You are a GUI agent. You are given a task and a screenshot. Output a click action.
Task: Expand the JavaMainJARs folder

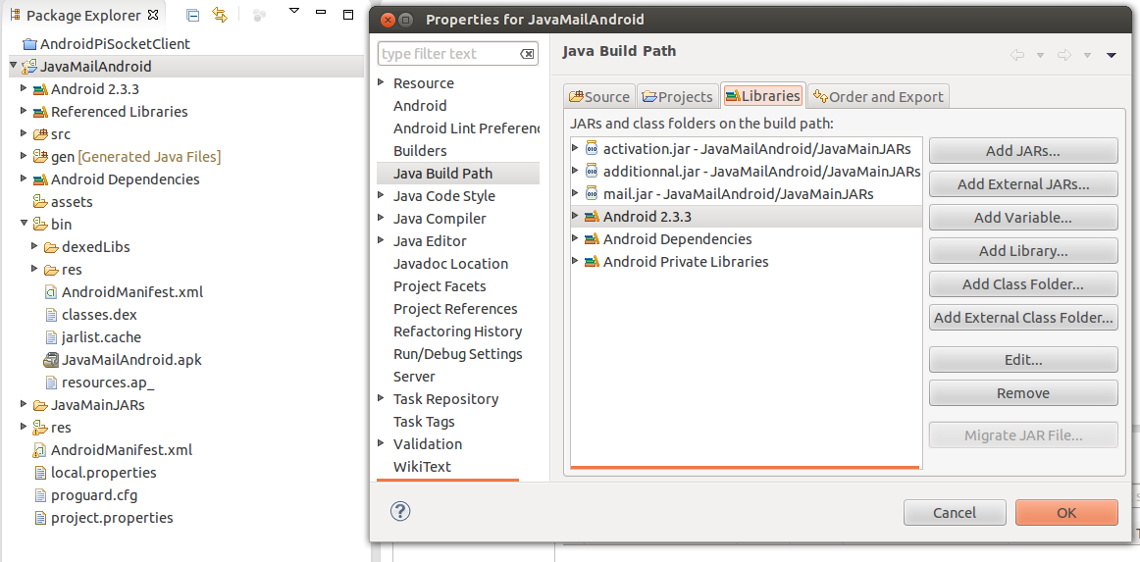(x=24, y=404)
